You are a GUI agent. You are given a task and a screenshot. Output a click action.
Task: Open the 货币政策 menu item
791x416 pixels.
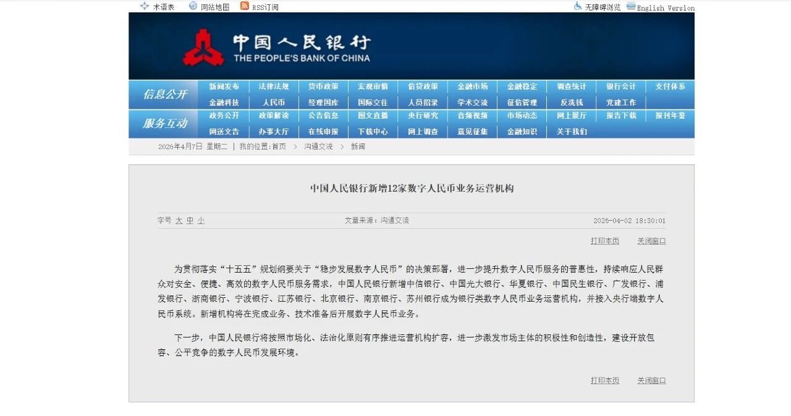323,87
